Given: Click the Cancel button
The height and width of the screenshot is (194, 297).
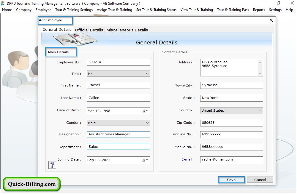Looking at the screenshot, I should (x=260, y=180).
